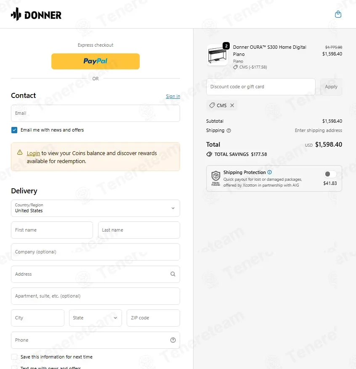Viewport: 356px width, 369px height.
Task: Click the product title Donner OURA S300
Action: [270, 50]
